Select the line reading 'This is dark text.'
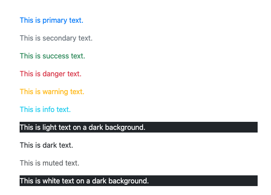The image size is (271, 195). pyautogui.click(x=46, y=145)
